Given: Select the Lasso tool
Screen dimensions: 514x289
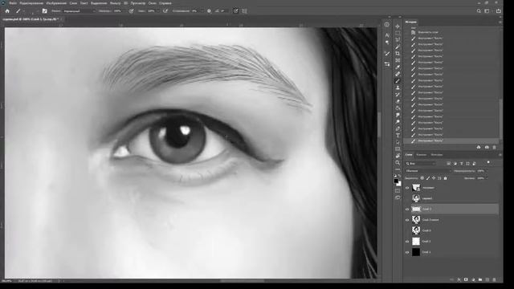Looking at the screenshot, I should click(398, 40).
